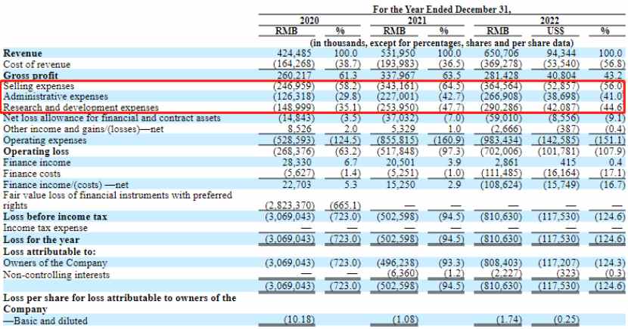Select the Gross profit row label
The height and width of the screenshot is (329, 628).
(x=31, y=75)
